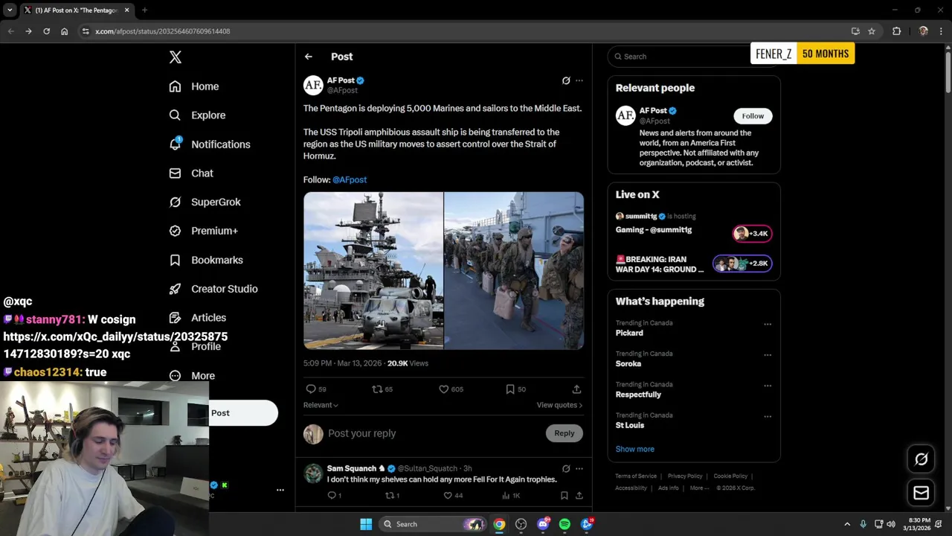Follow AF Post in Relevant people
Image resolution: width=952 pixels, height=536 pixels.
753,116
